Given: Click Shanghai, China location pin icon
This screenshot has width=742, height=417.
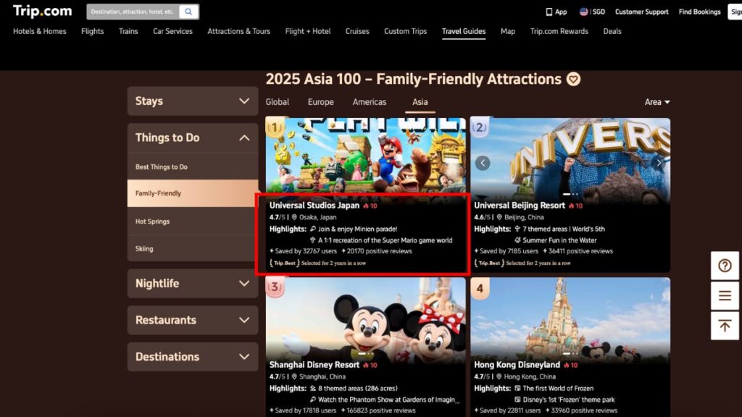Looking at the screenshot, I should point(294,376).
